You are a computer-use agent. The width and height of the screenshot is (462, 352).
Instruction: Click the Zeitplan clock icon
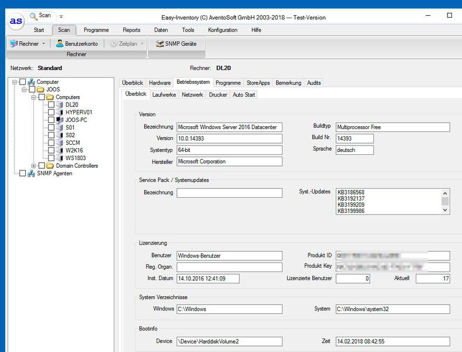114,43
